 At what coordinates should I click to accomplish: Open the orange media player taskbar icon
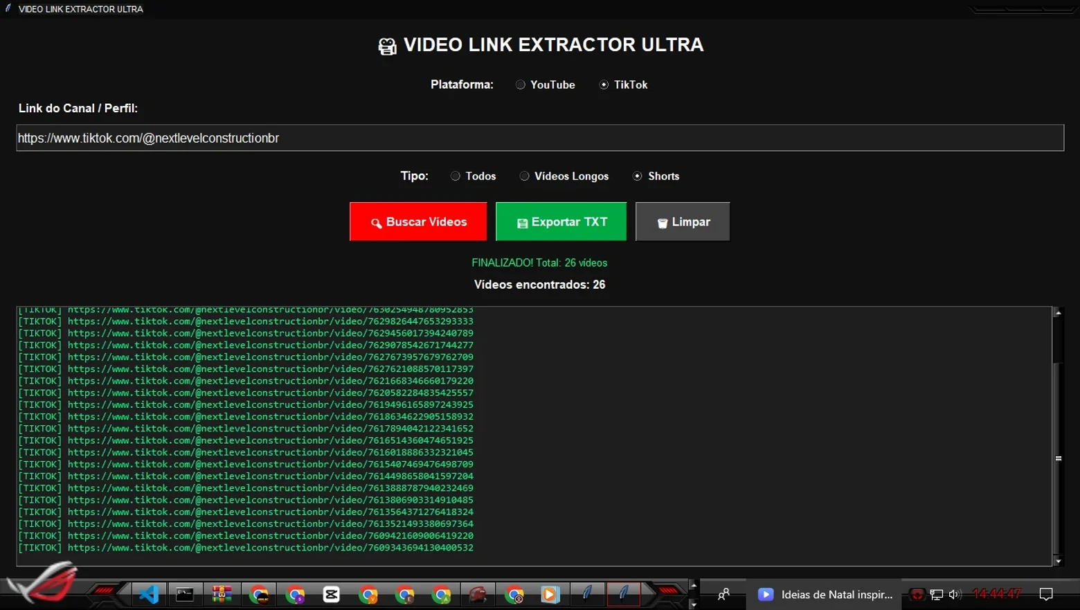550,594
